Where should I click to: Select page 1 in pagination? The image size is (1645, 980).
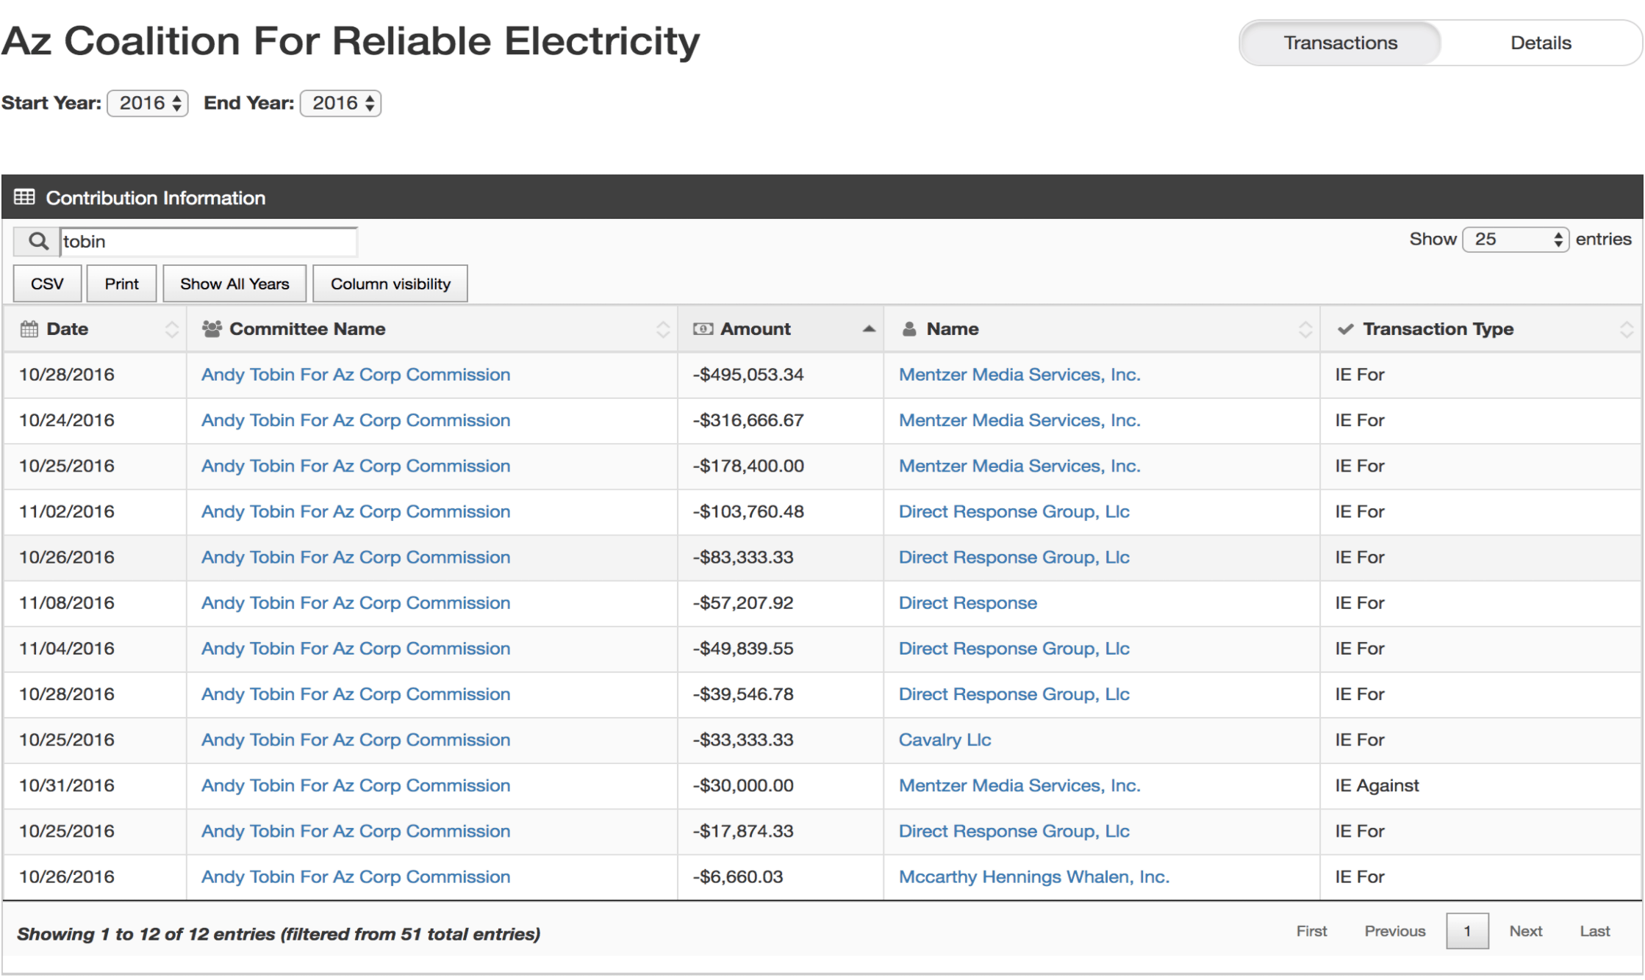[1467, 931]
